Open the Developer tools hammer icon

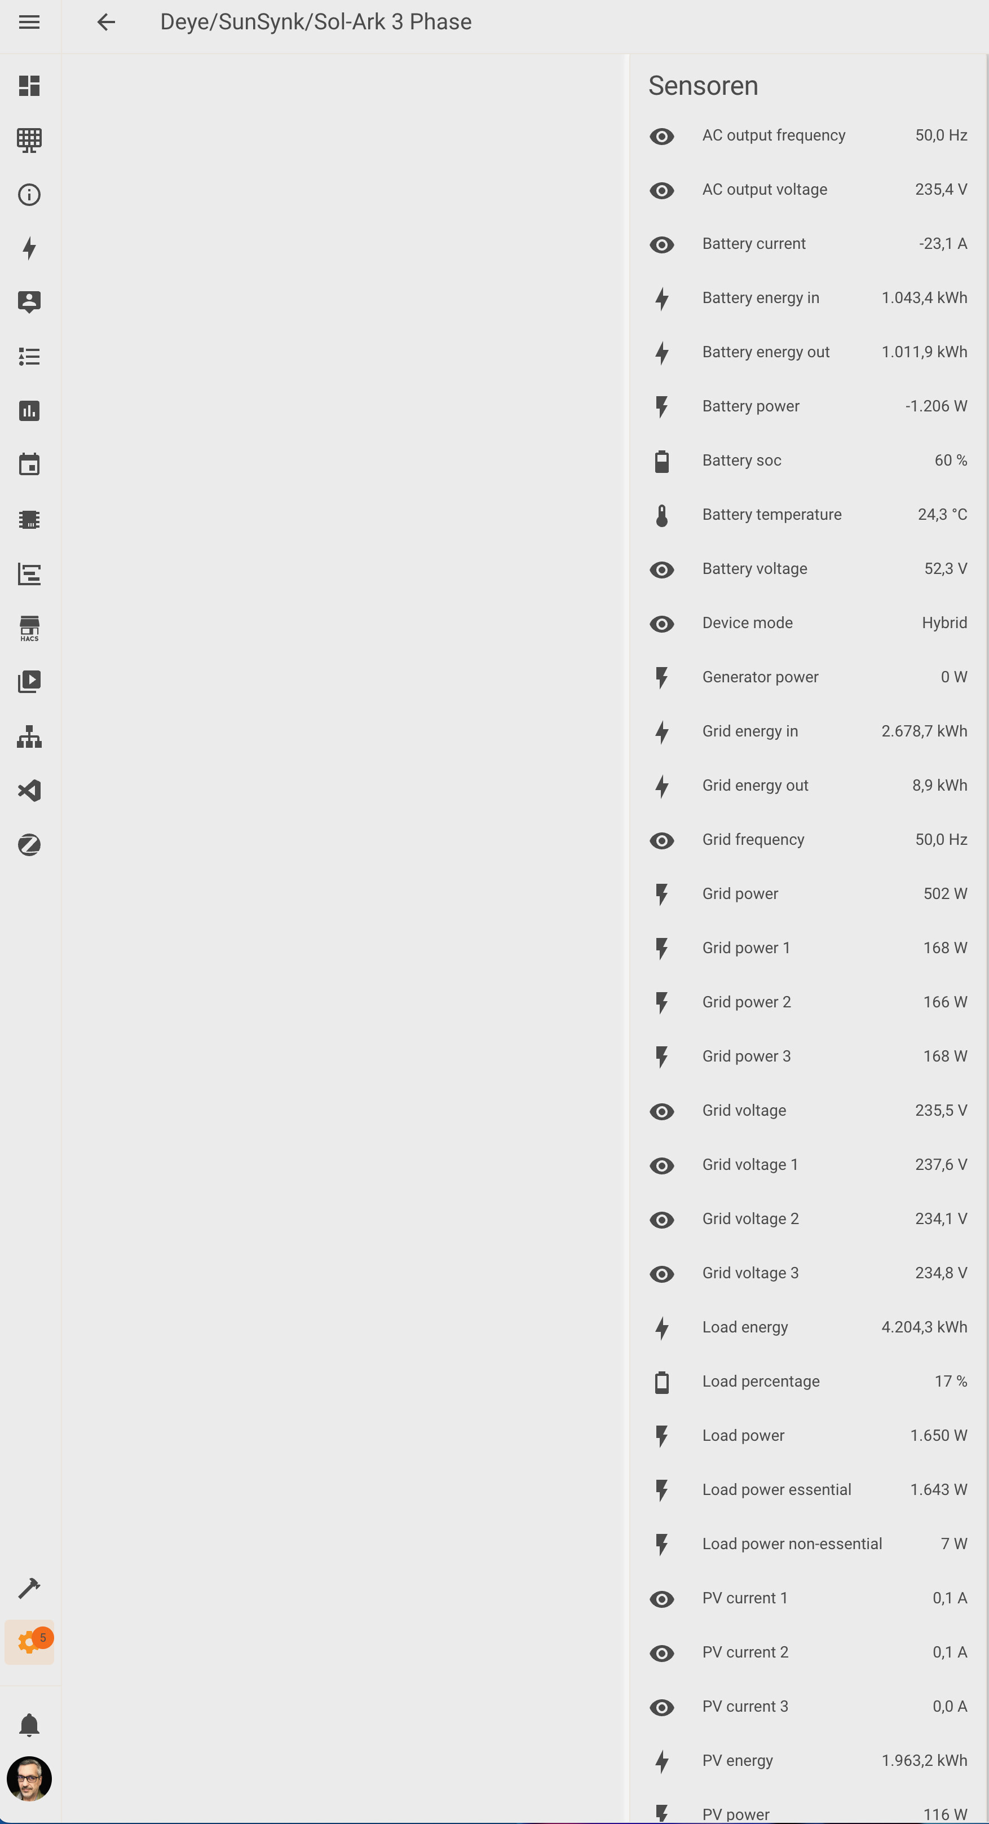click(x=29, y=1588)
